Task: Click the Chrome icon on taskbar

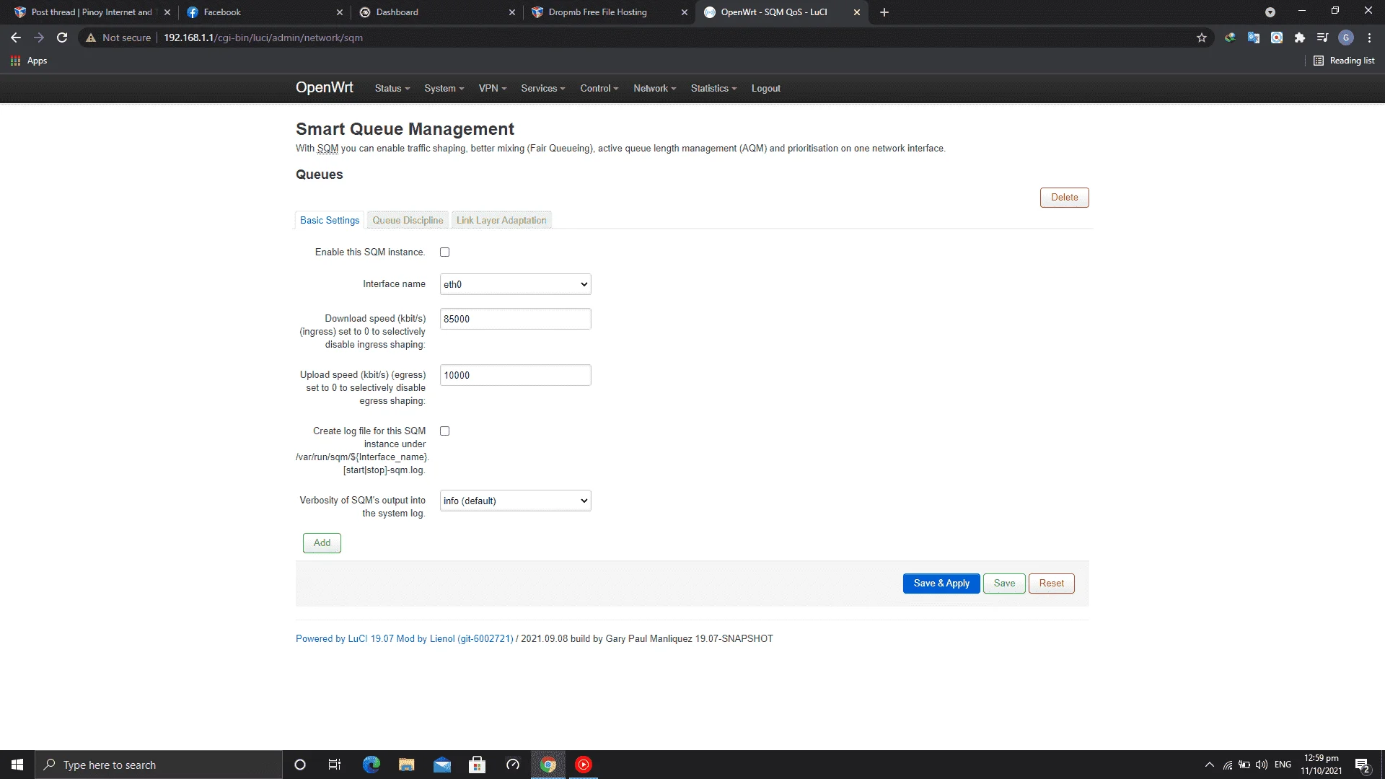Action: (548, 765)
